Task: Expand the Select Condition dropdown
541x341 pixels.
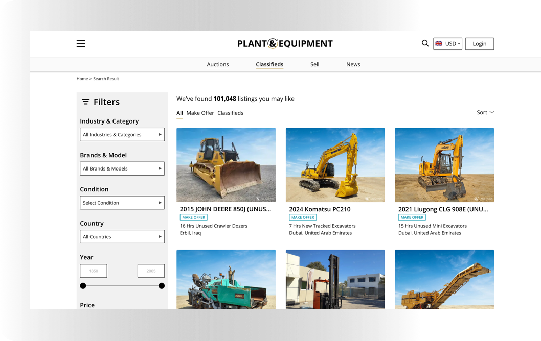Action: tap(122, 203)
